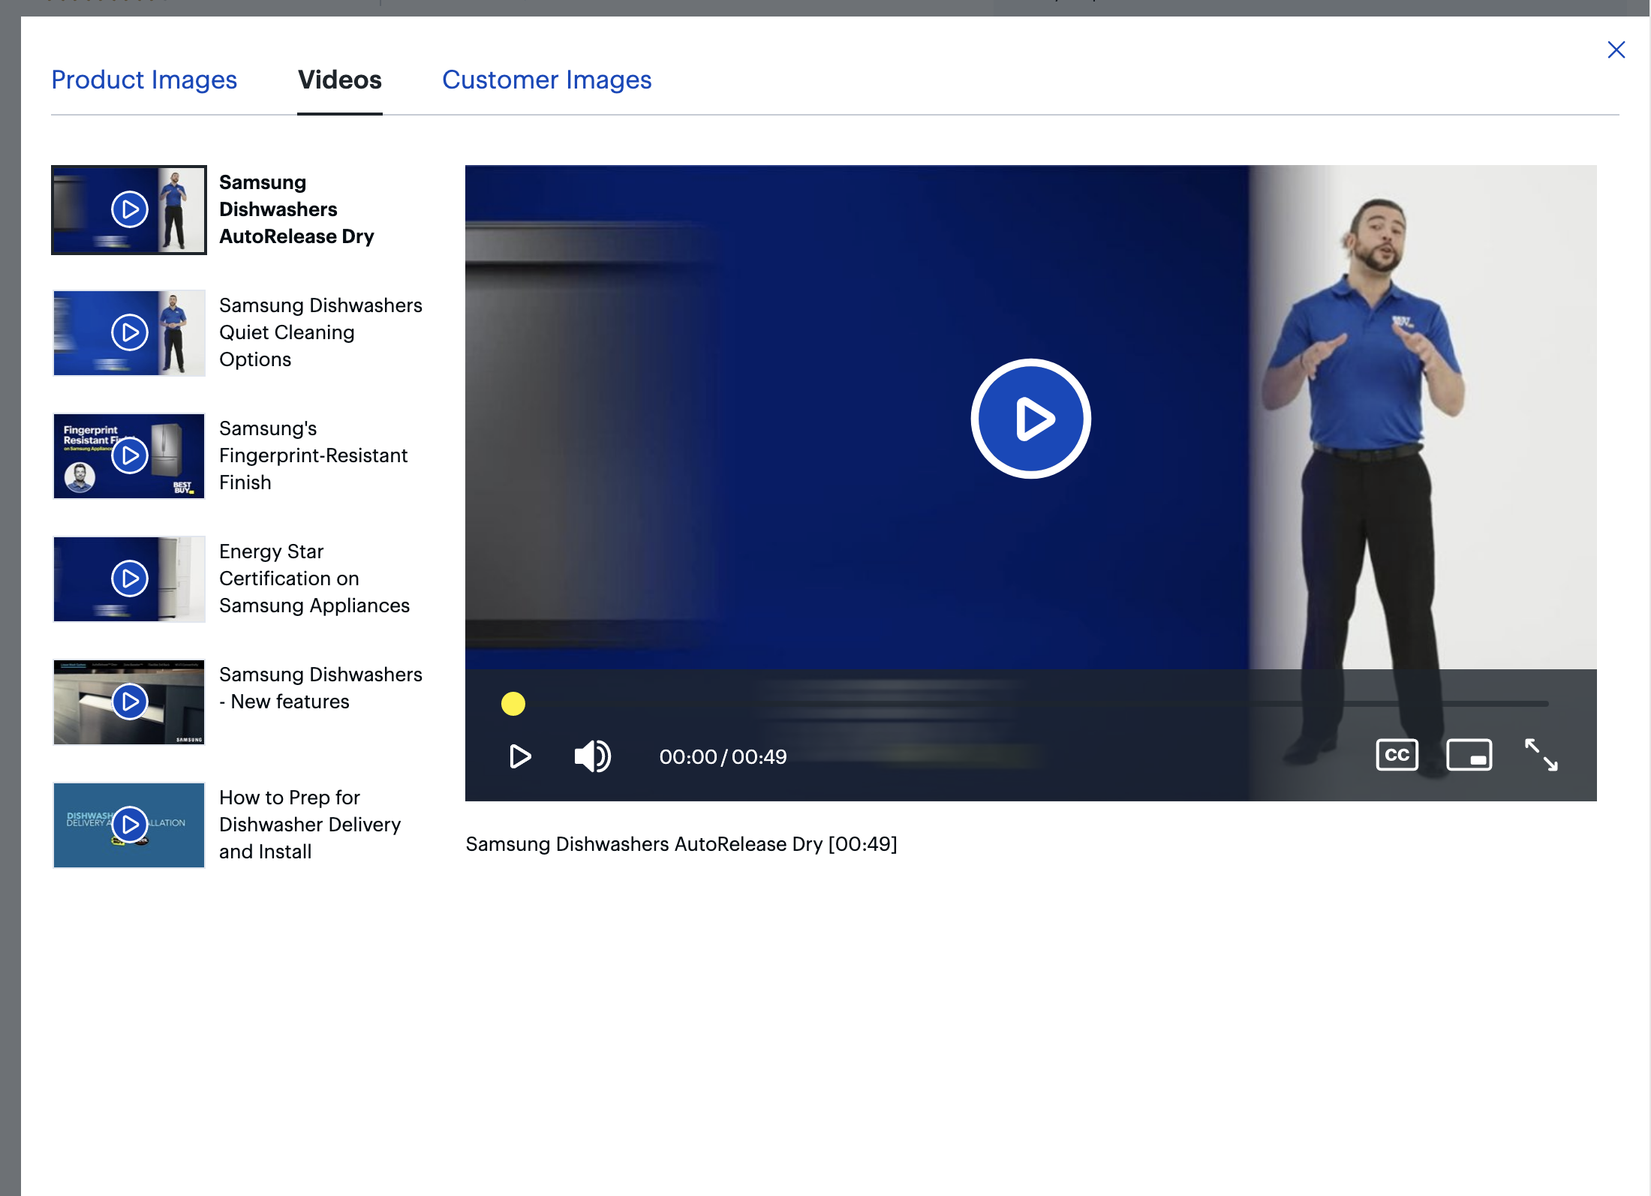The width and height of the screenshot is (1651, 1196).
Task: Select the Videos tab
Action: coord(340,80)
